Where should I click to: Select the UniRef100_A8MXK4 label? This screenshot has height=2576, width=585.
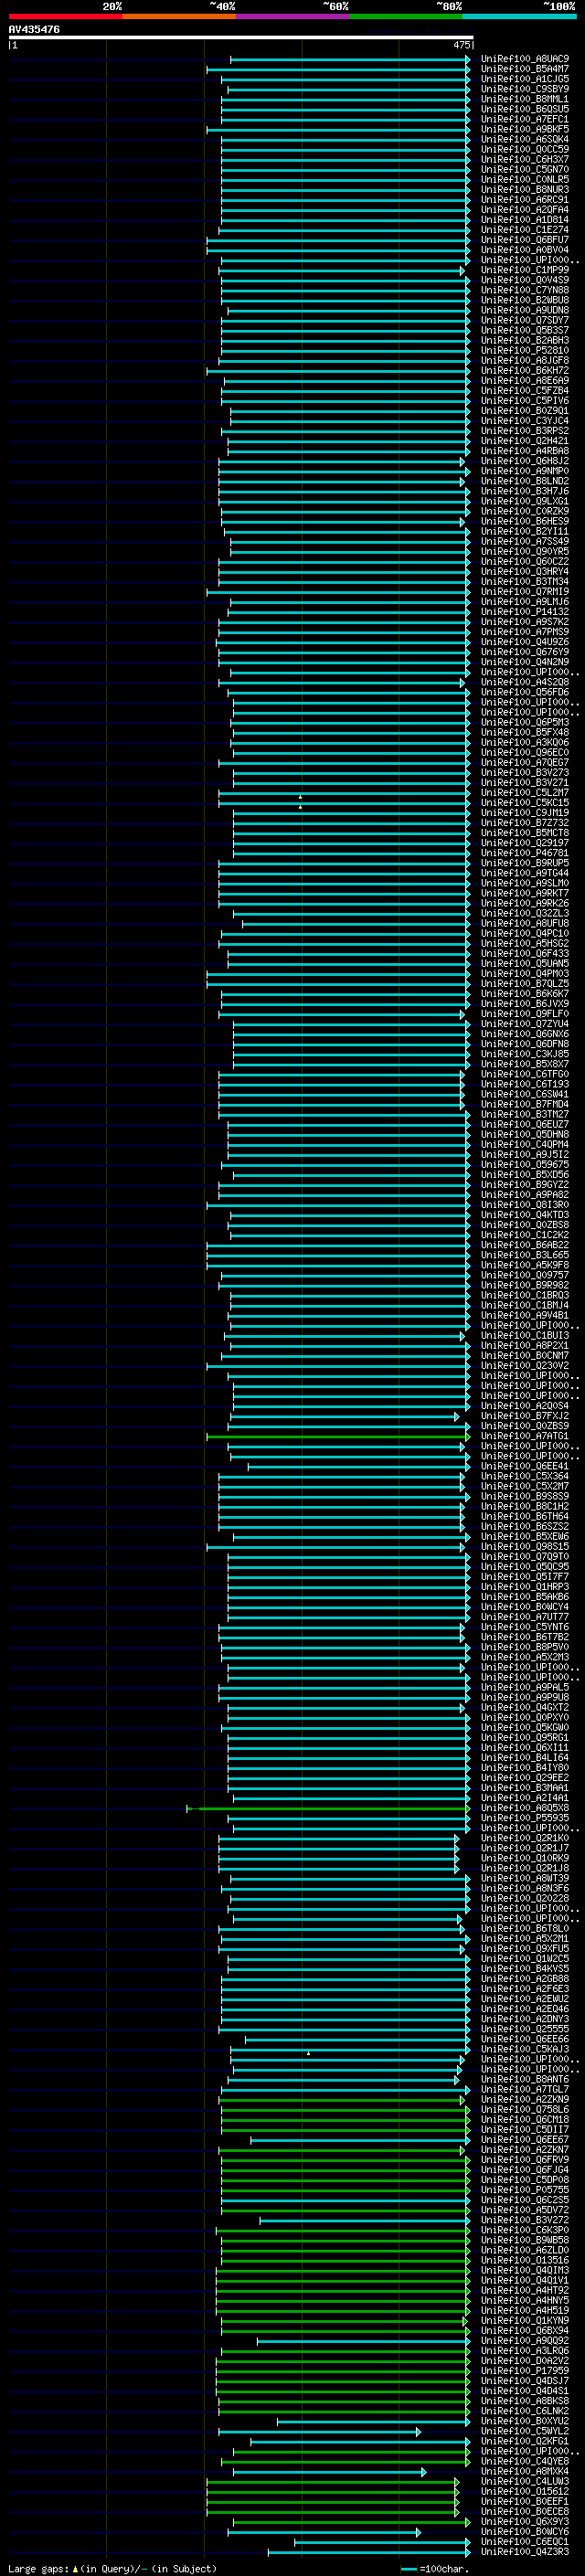pyautogui.click(x=525, y=2471)
